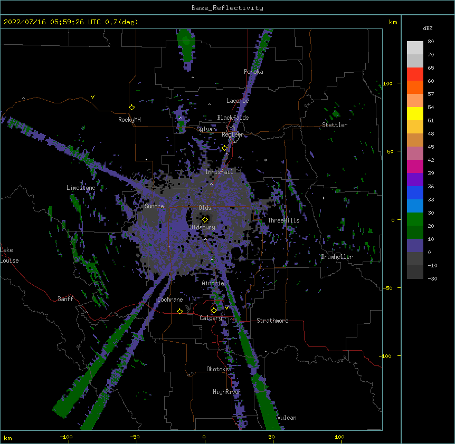
Task: Select the bright green 30-20 dBZ legend color
Action: [415, 219]
